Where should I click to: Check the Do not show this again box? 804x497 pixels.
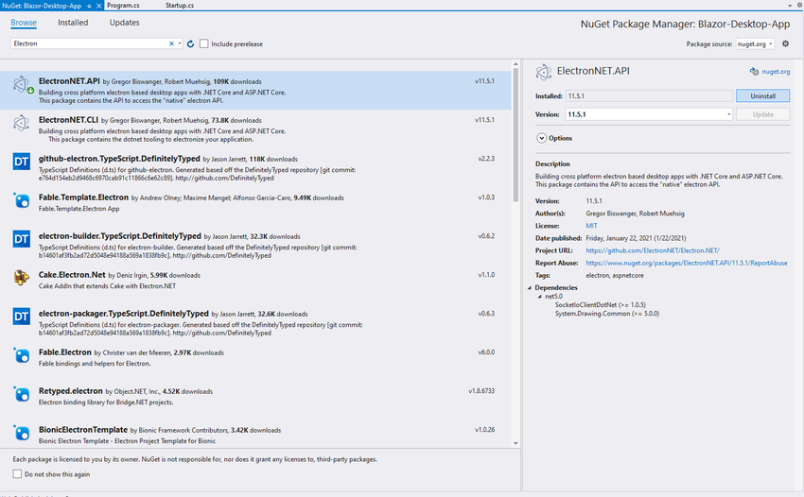(x=17, y=474)
